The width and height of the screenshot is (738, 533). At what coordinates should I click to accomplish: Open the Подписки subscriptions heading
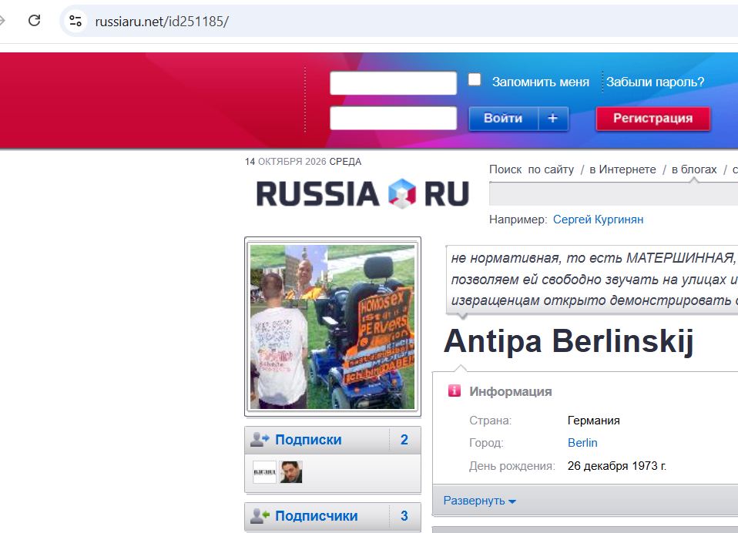click(x=308, y=440)
